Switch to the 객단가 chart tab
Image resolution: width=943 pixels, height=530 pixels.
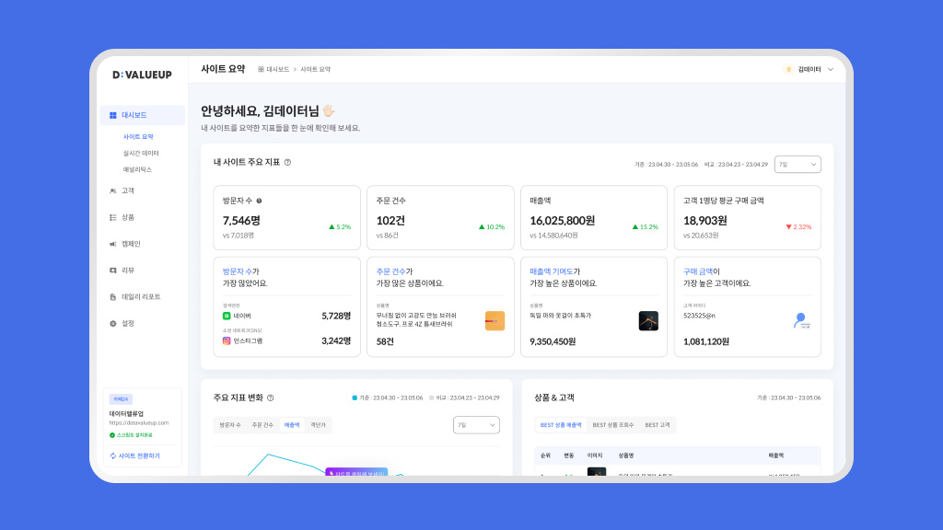318,425
